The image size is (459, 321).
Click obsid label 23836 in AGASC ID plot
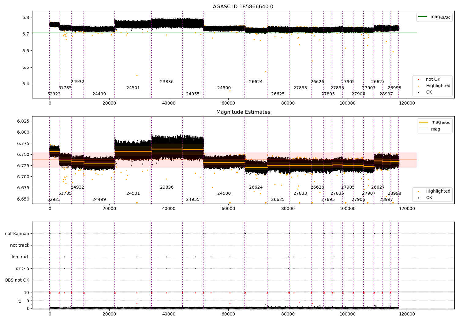pos(167,82)
